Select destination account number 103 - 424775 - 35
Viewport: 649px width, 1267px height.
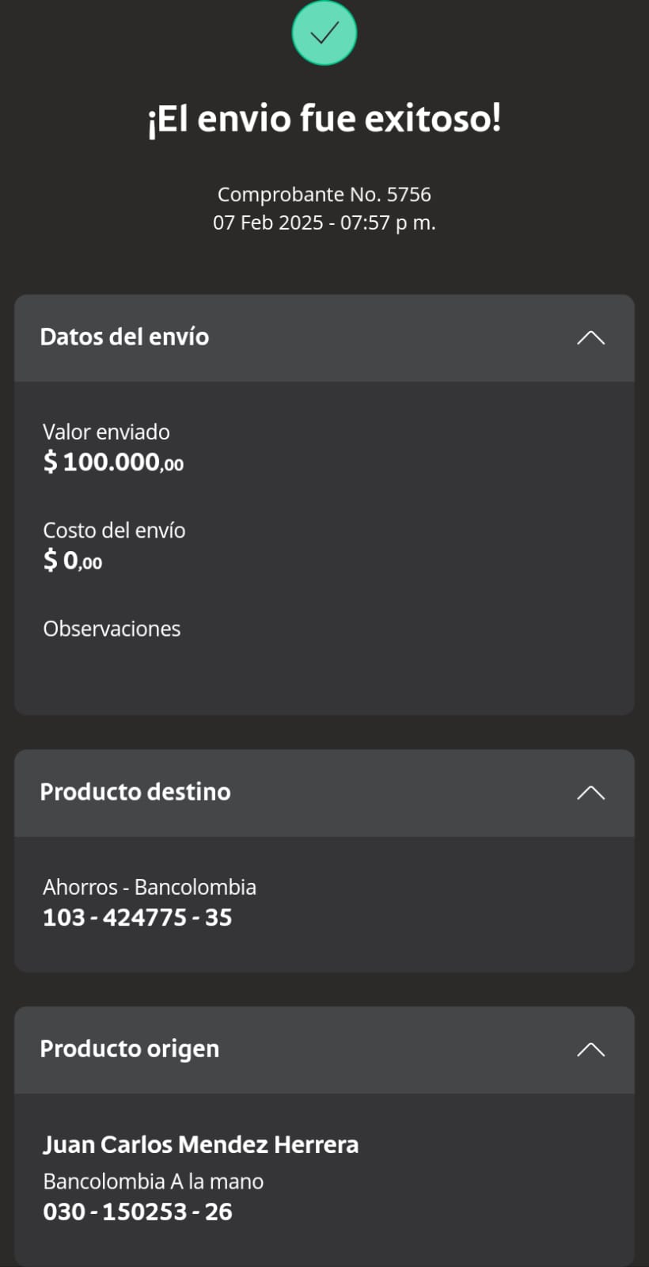[x=138, y=918]
